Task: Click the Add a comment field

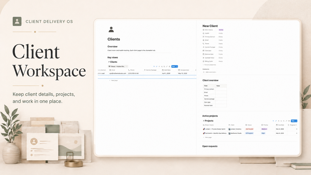Action: pos(211,72)
